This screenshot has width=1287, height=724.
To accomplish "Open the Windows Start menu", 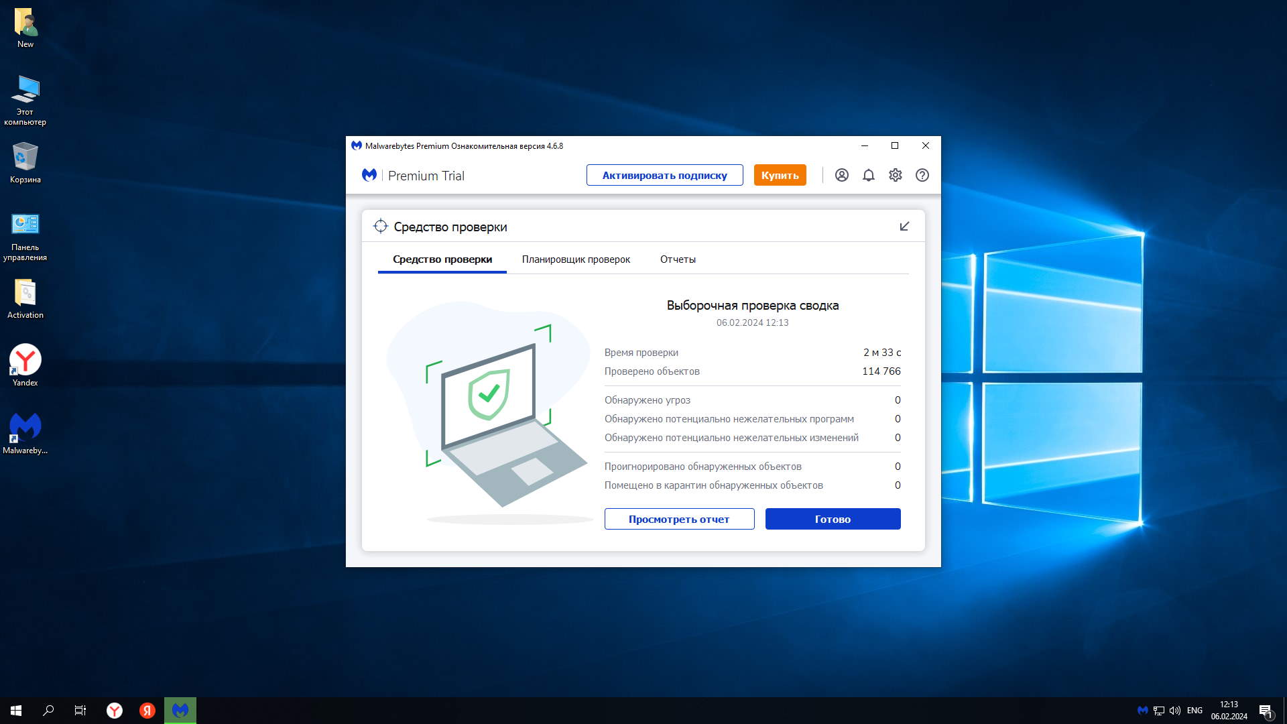I will pos(16,711).
